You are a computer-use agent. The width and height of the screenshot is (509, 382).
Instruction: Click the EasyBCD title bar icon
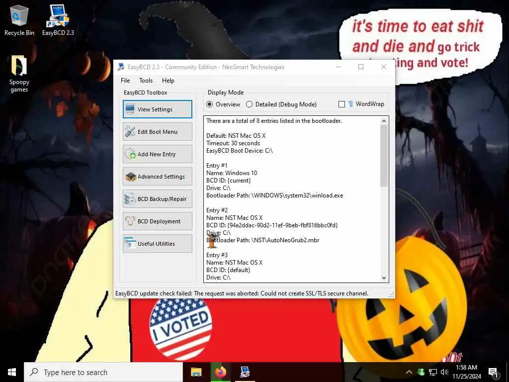121,67
